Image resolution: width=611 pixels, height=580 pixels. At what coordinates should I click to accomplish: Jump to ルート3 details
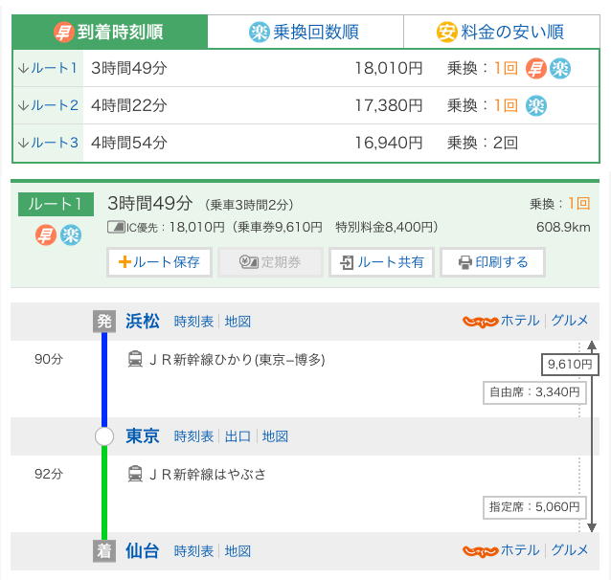click(48, 143)
